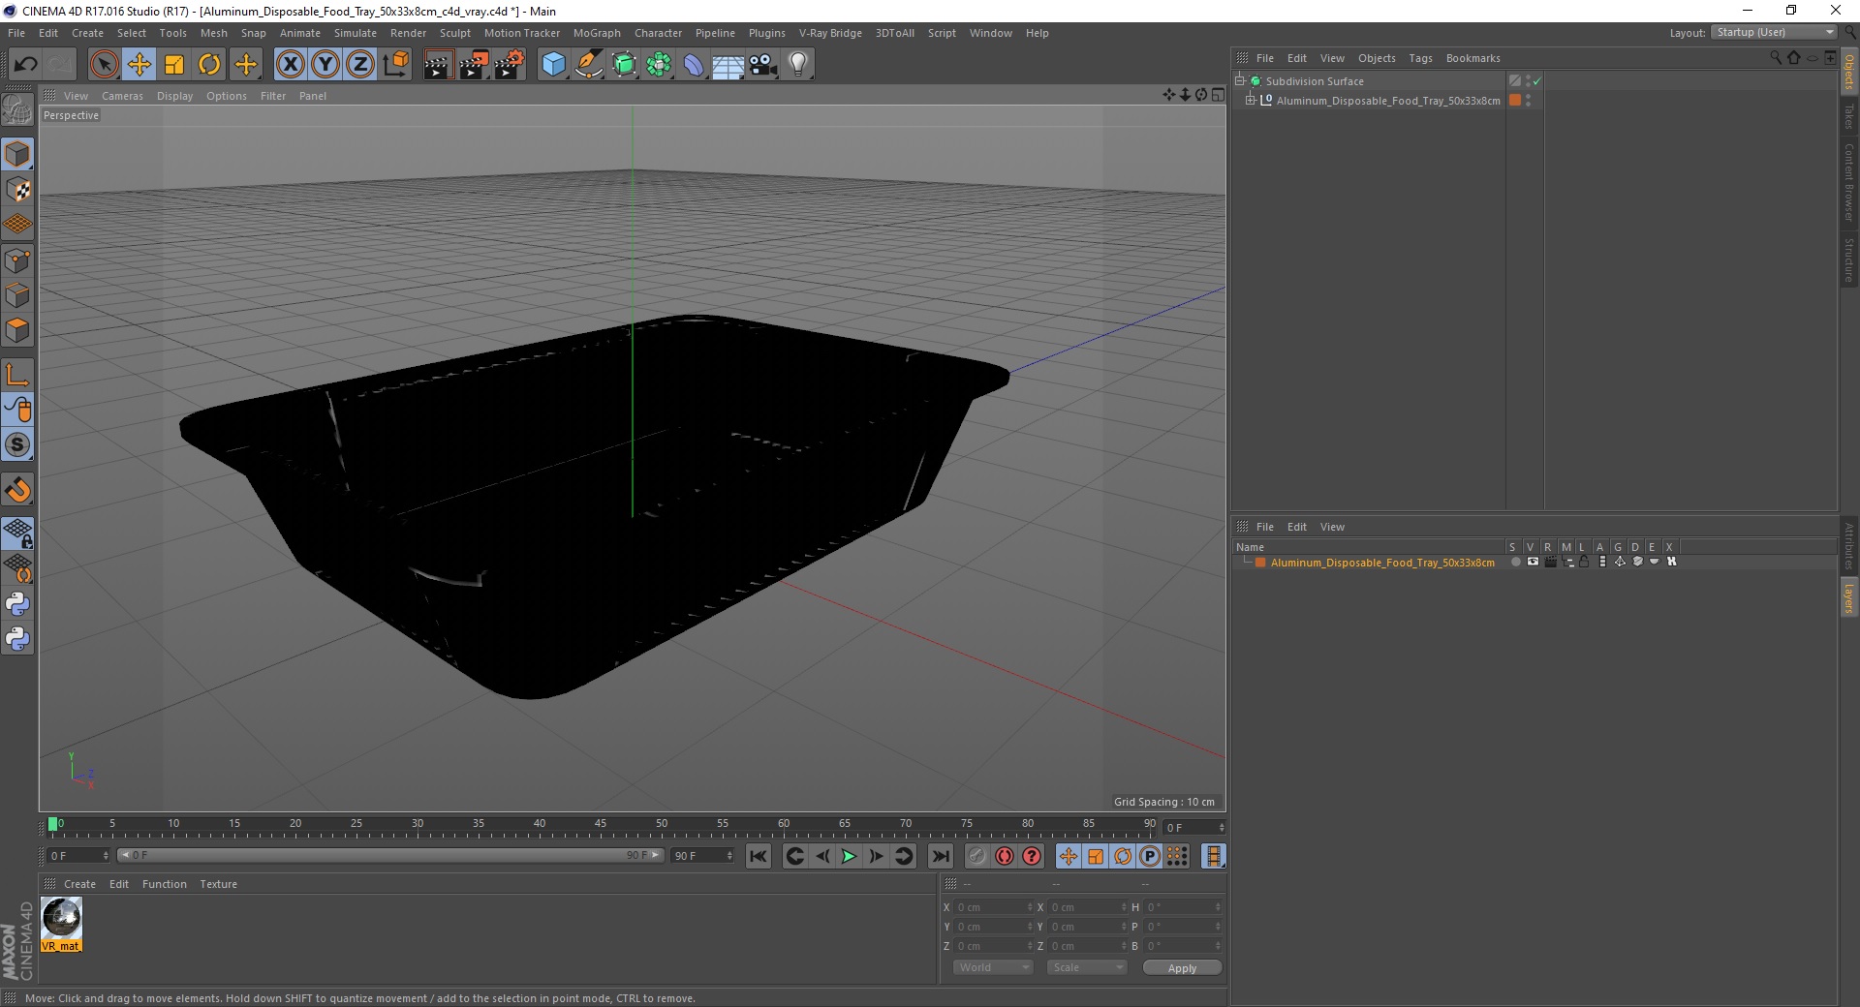Activate the Move tool in top toolbar
1860x1007 pixels.
tap(139, 65)
